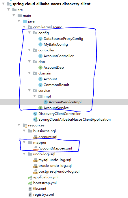
Task: Click the class icon beside CommonResult
Action: (40, 85)
